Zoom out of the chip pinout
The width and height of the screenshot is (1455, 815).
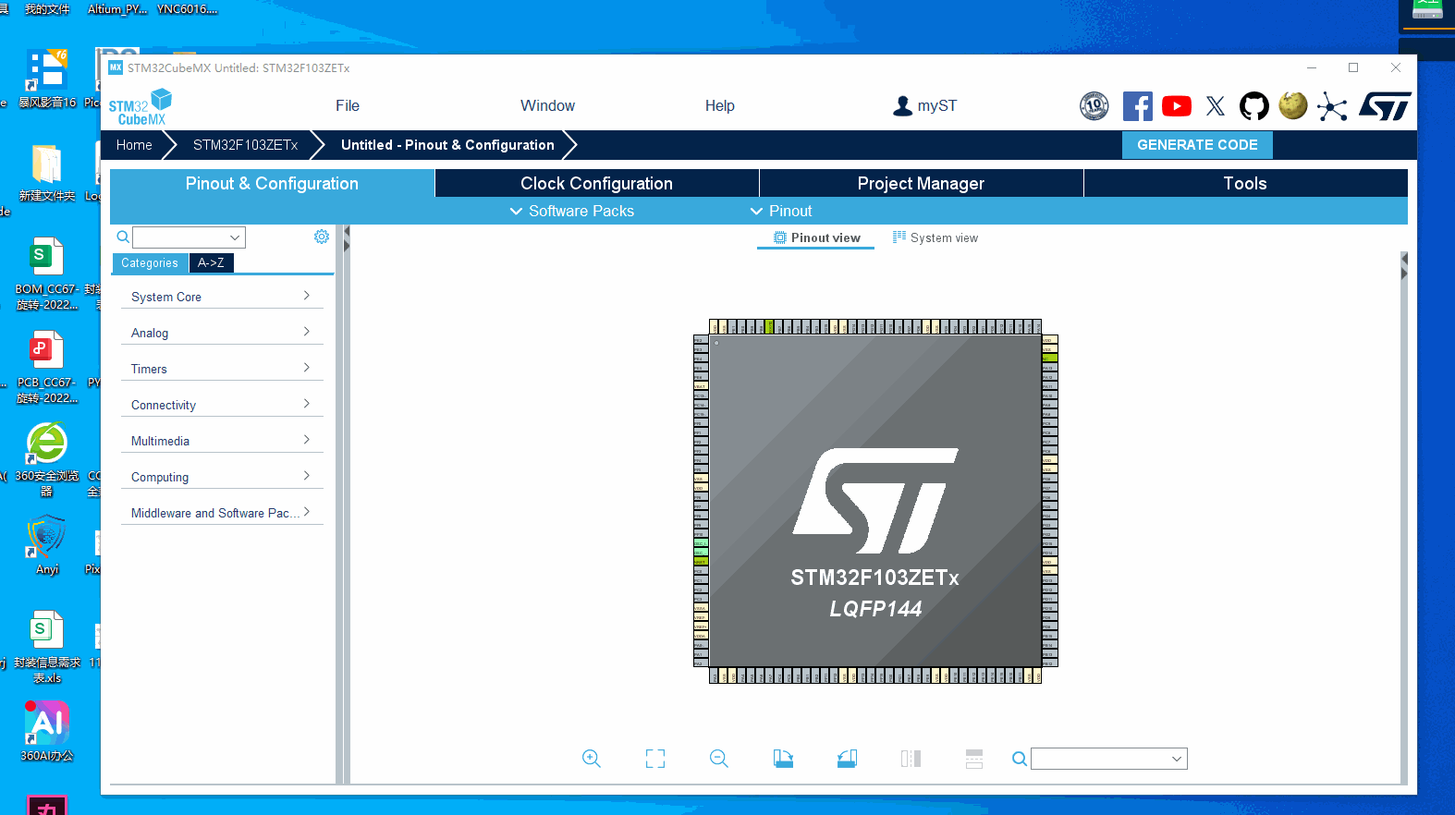point(719,759)
